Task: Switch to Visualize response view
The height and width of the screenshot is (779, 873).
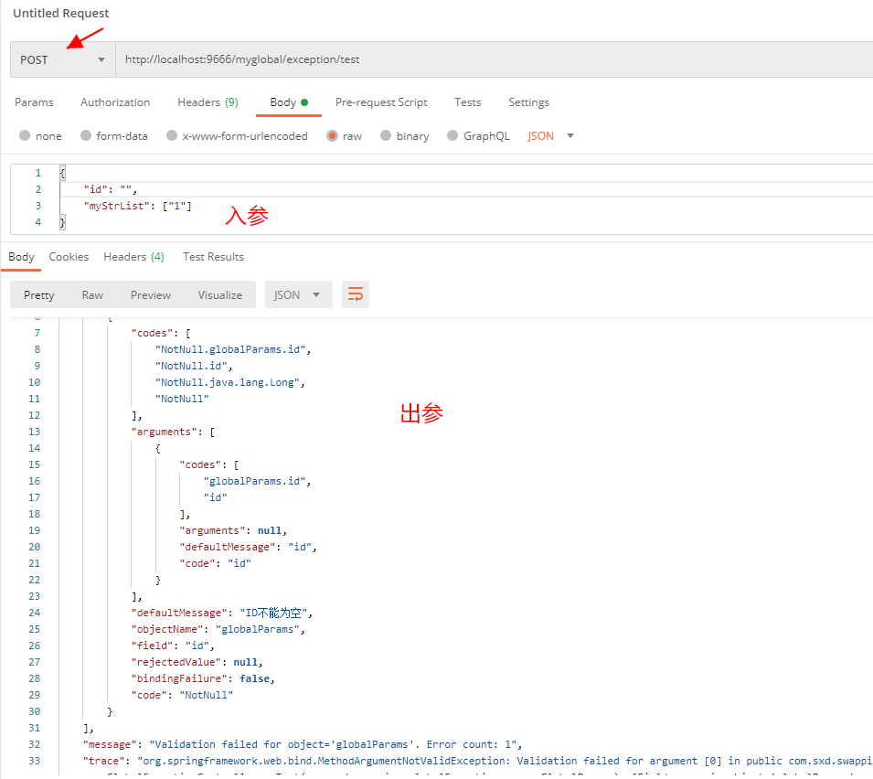Action: [220, 295]
